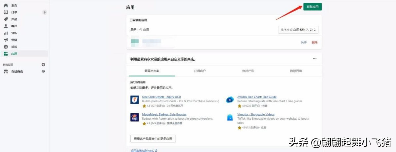Go to 折扣 in the sidebar
The height and width of the screenshot is (152, 396).
(14, 47)
